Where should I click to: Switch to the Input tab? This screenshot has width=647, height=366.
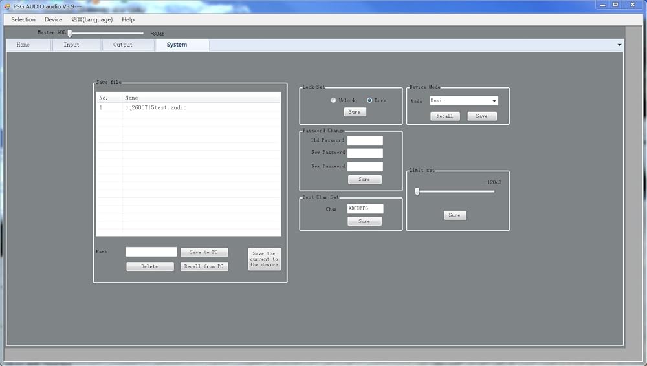pos(72,45)
